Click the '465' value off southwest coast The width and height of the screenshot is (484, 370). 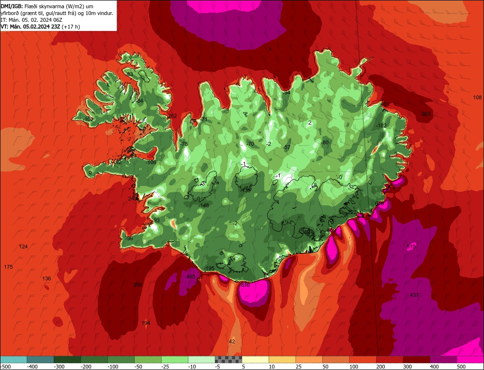coord(191,277)
